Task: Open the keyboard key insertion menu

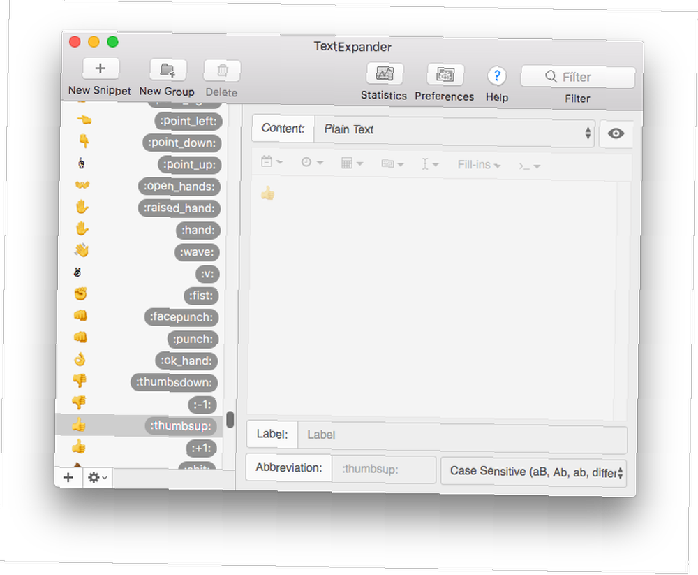Action: (392, 164)
